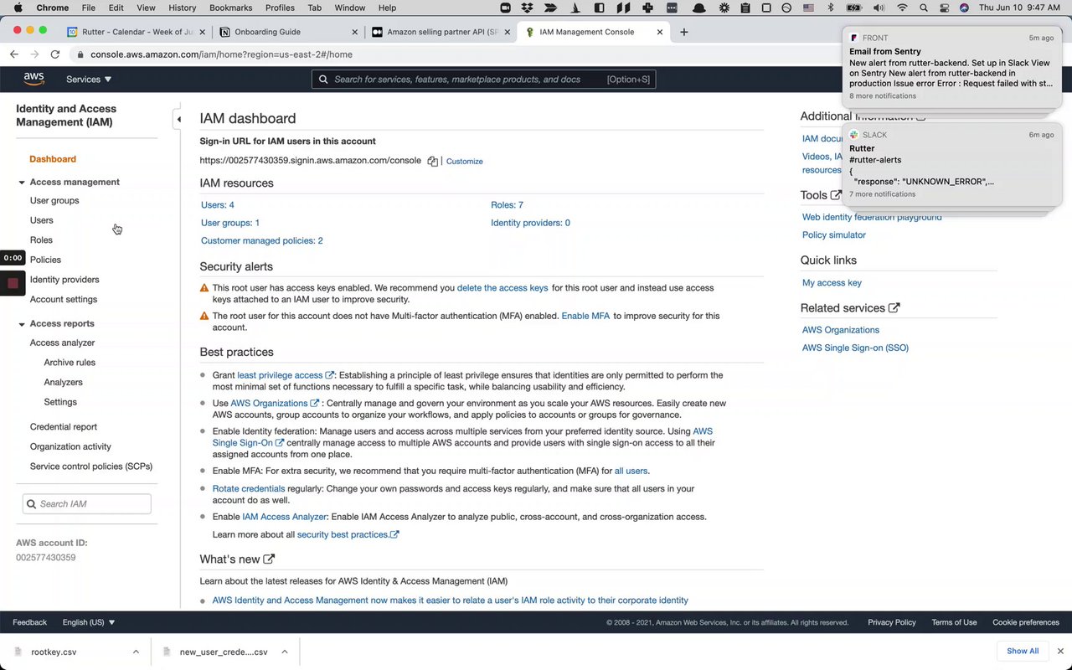Image resolution: width=1072 pixels, height=670 pixels.
Task: Click the Users: 4 link
Action: click(x=218, y=205)
